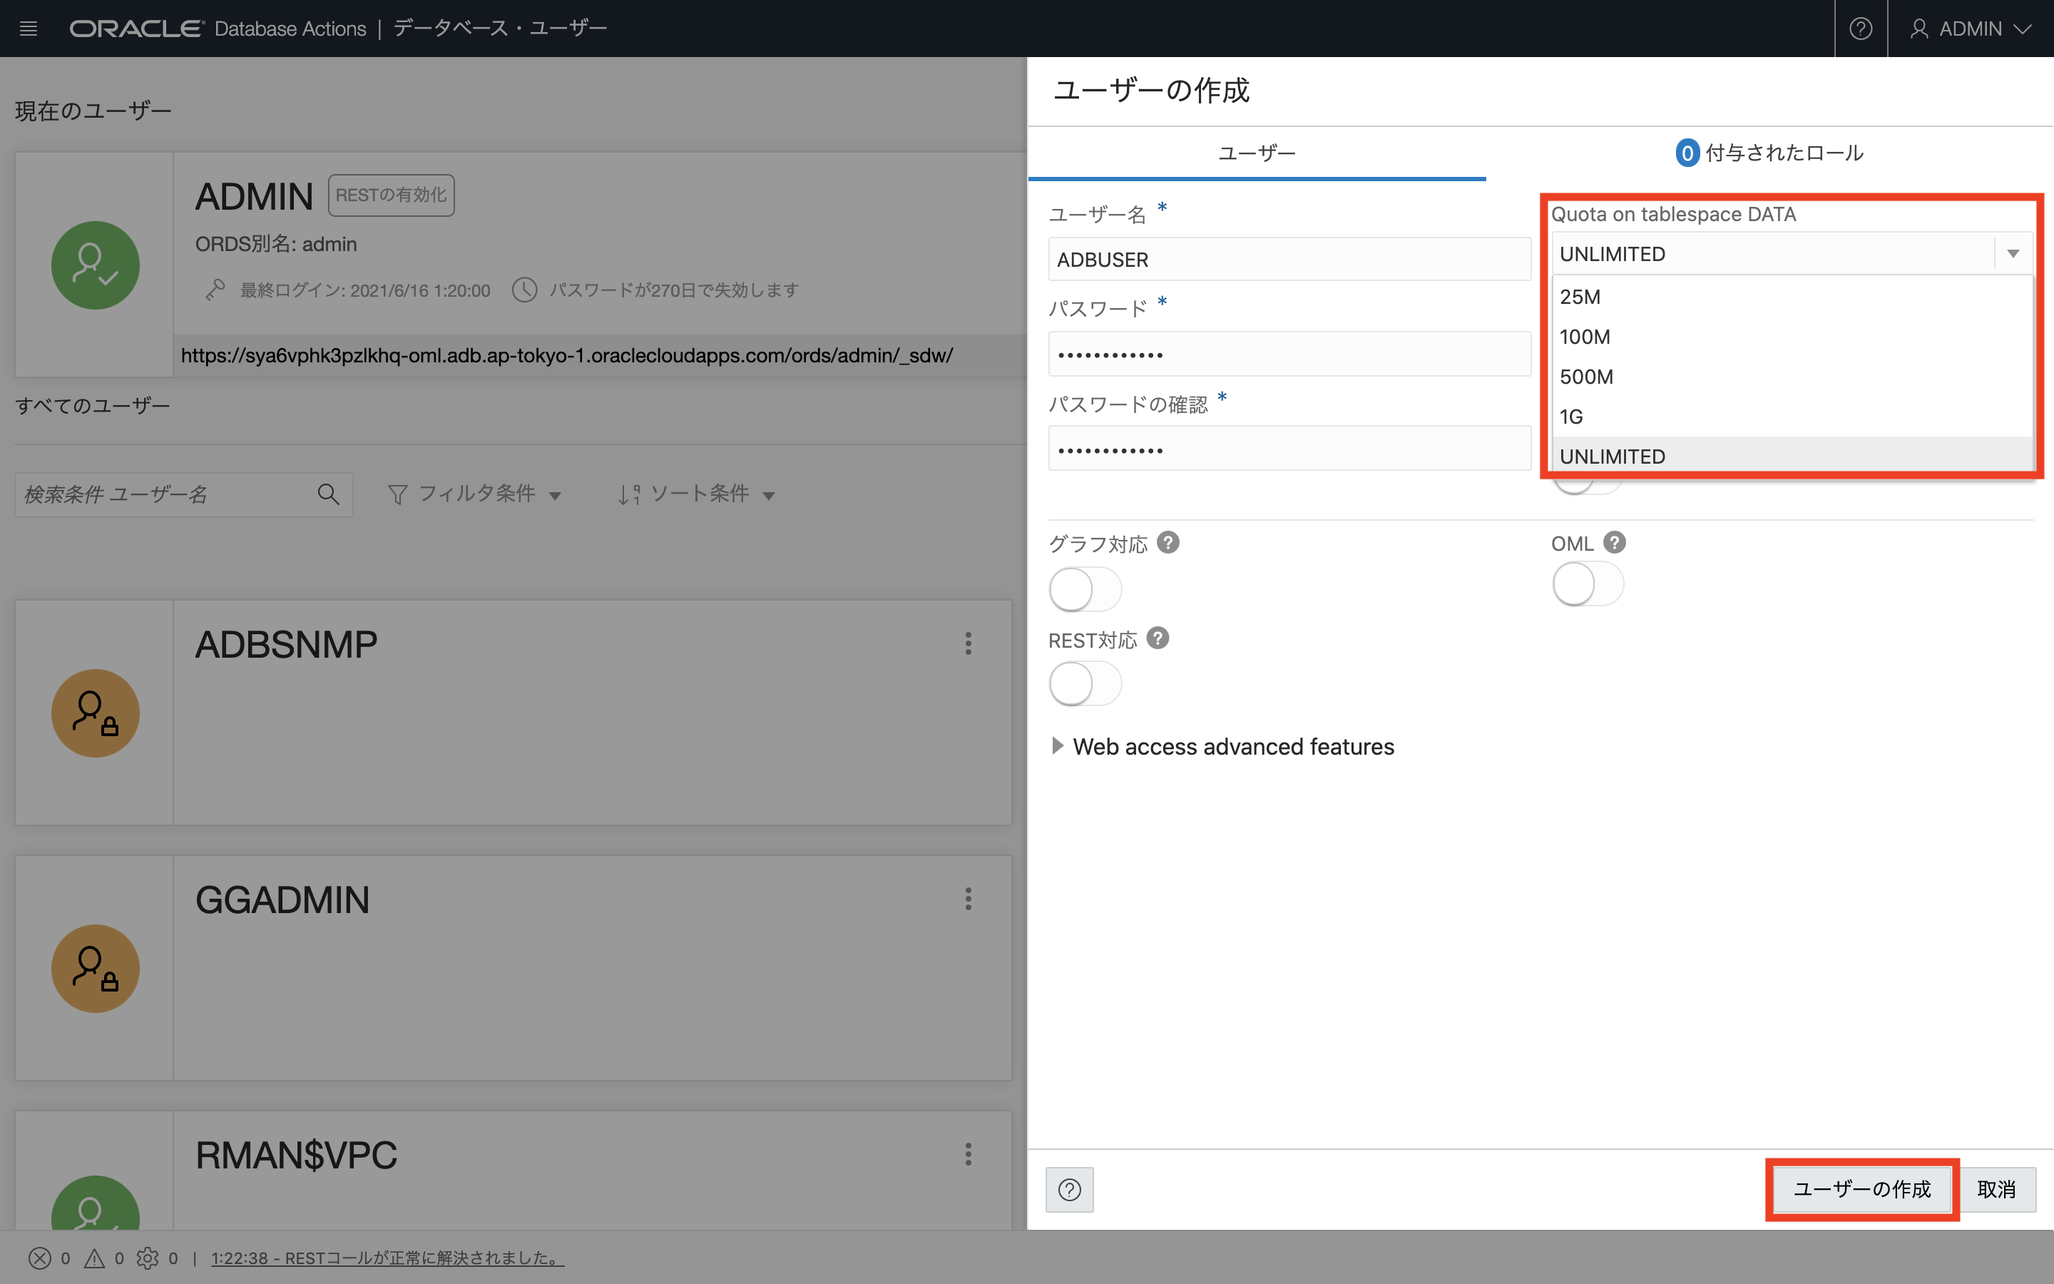
Task: Open GGADMIN user's three-dot actions menu
Action: [968, 900]
